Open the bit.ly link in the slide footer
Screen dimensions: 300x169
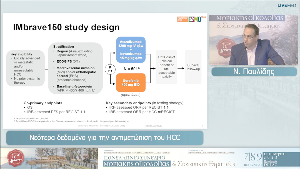click(154, 126)
